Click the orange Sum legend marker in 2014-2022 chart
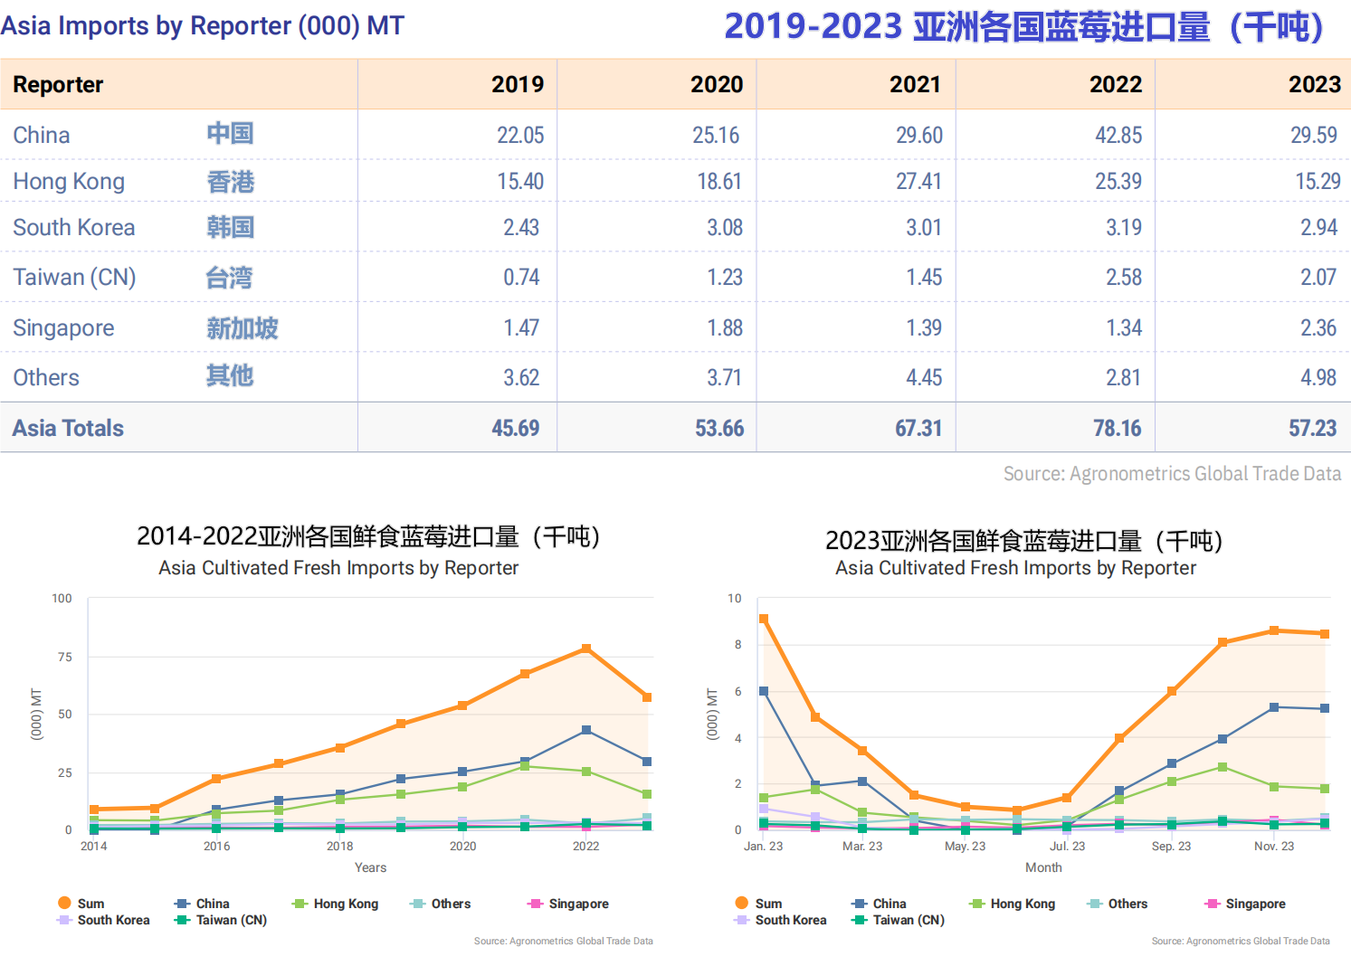The width and height of the screenshot is (1351, 966). point(65,903)
